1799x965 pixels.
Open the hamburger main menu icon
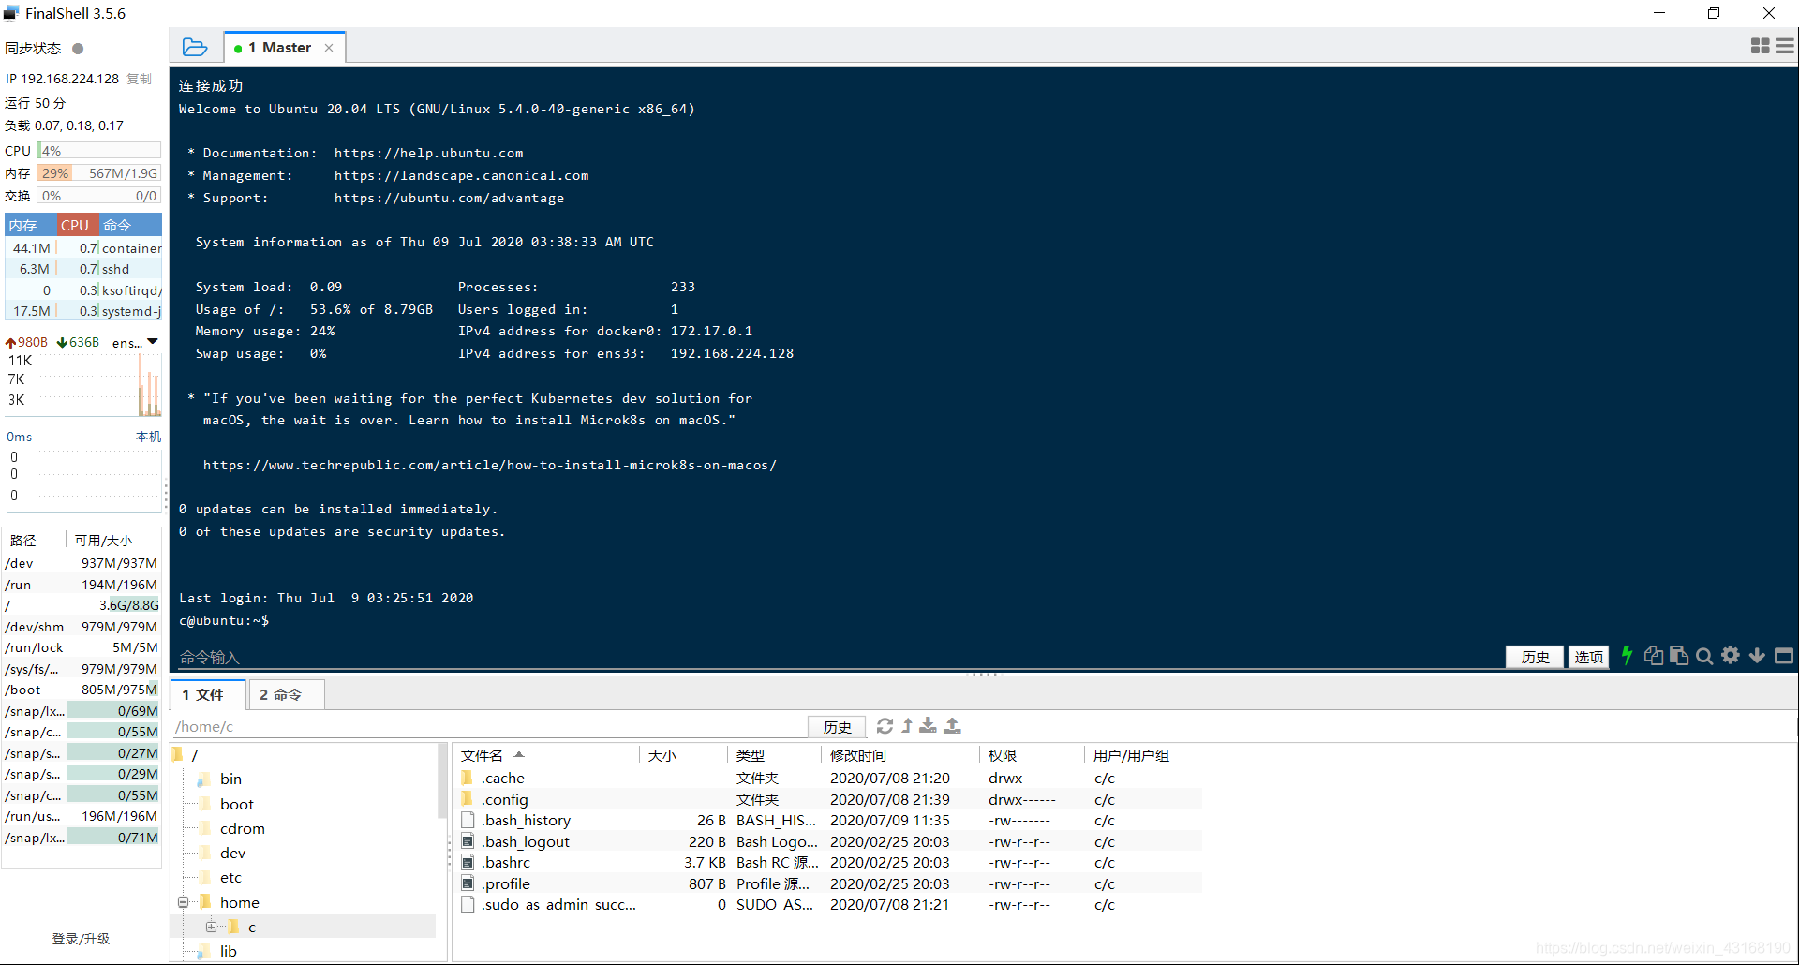1785,46
